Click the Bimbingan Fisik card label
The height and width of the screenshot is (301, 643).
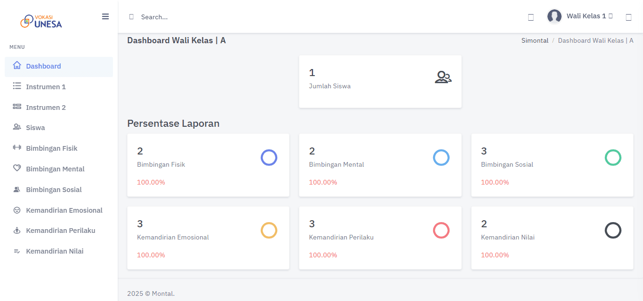pyautogui.click(x=161, y=164)
